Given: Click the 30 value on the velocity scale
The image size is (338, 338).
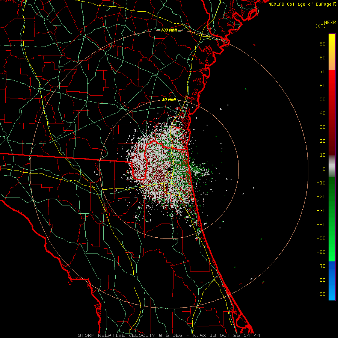Looking at the screenshot, I should coord(323,127).
